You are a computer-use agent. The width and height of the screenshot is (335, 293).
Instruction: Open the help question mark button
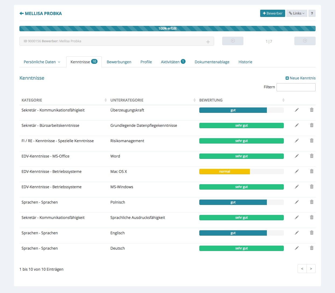[x=312, y=13]
